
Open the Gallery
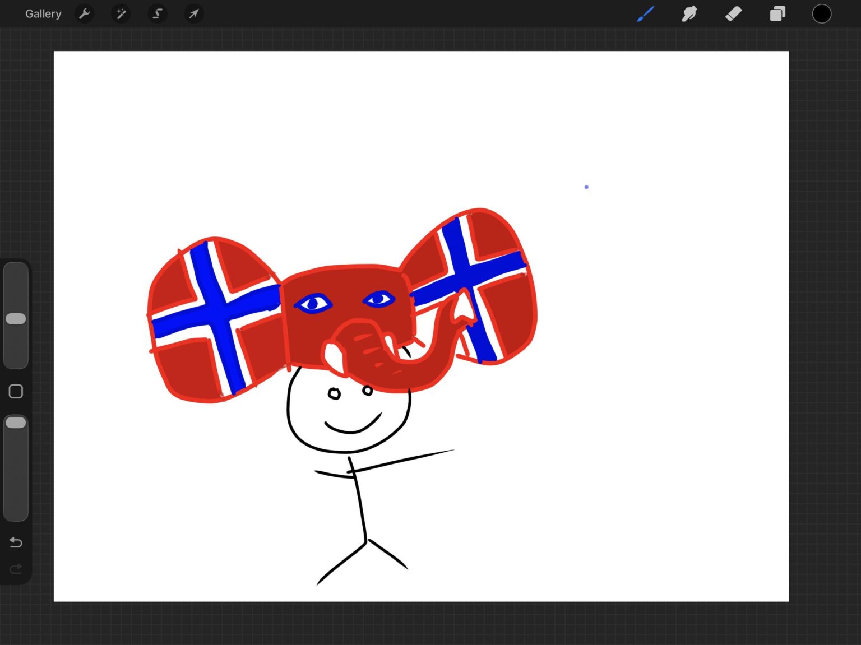click(43, 14)
